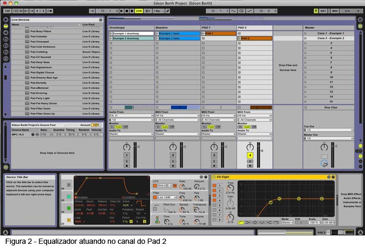Image resolution: width=365 pixels, height=248 pixels.
Task: Open the Live Devices browser icon
Action: pos(6,26)
